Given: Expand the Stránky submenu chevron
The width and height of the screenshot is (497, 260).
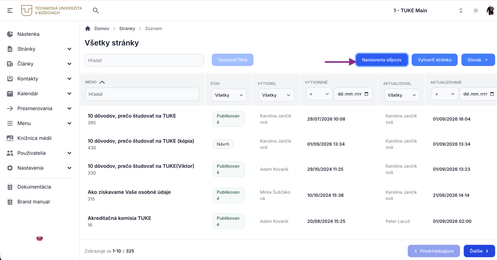Looking at the screenshot, I should [69, 49].
